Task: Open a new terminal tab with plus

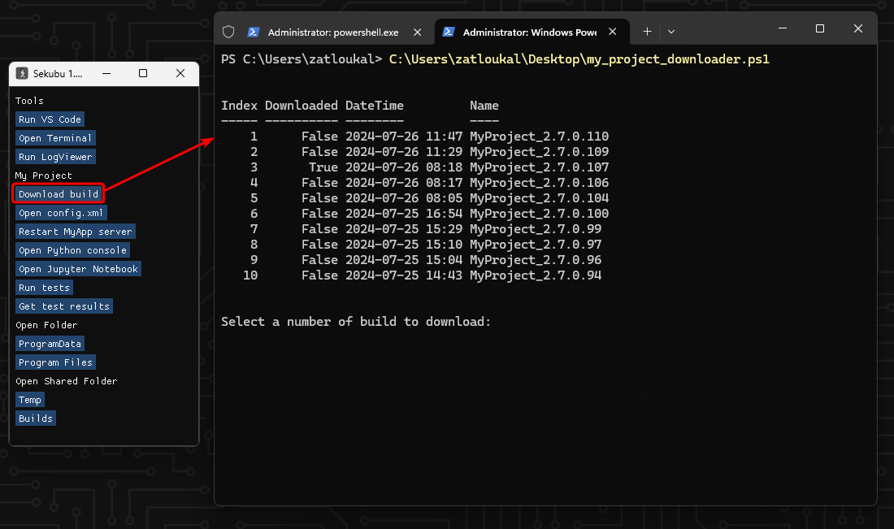Action: click(x=647, y=32)
